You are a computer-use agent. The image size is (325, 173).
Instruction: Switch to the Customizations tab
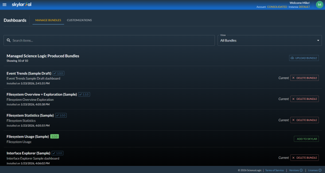pos(79,20)
